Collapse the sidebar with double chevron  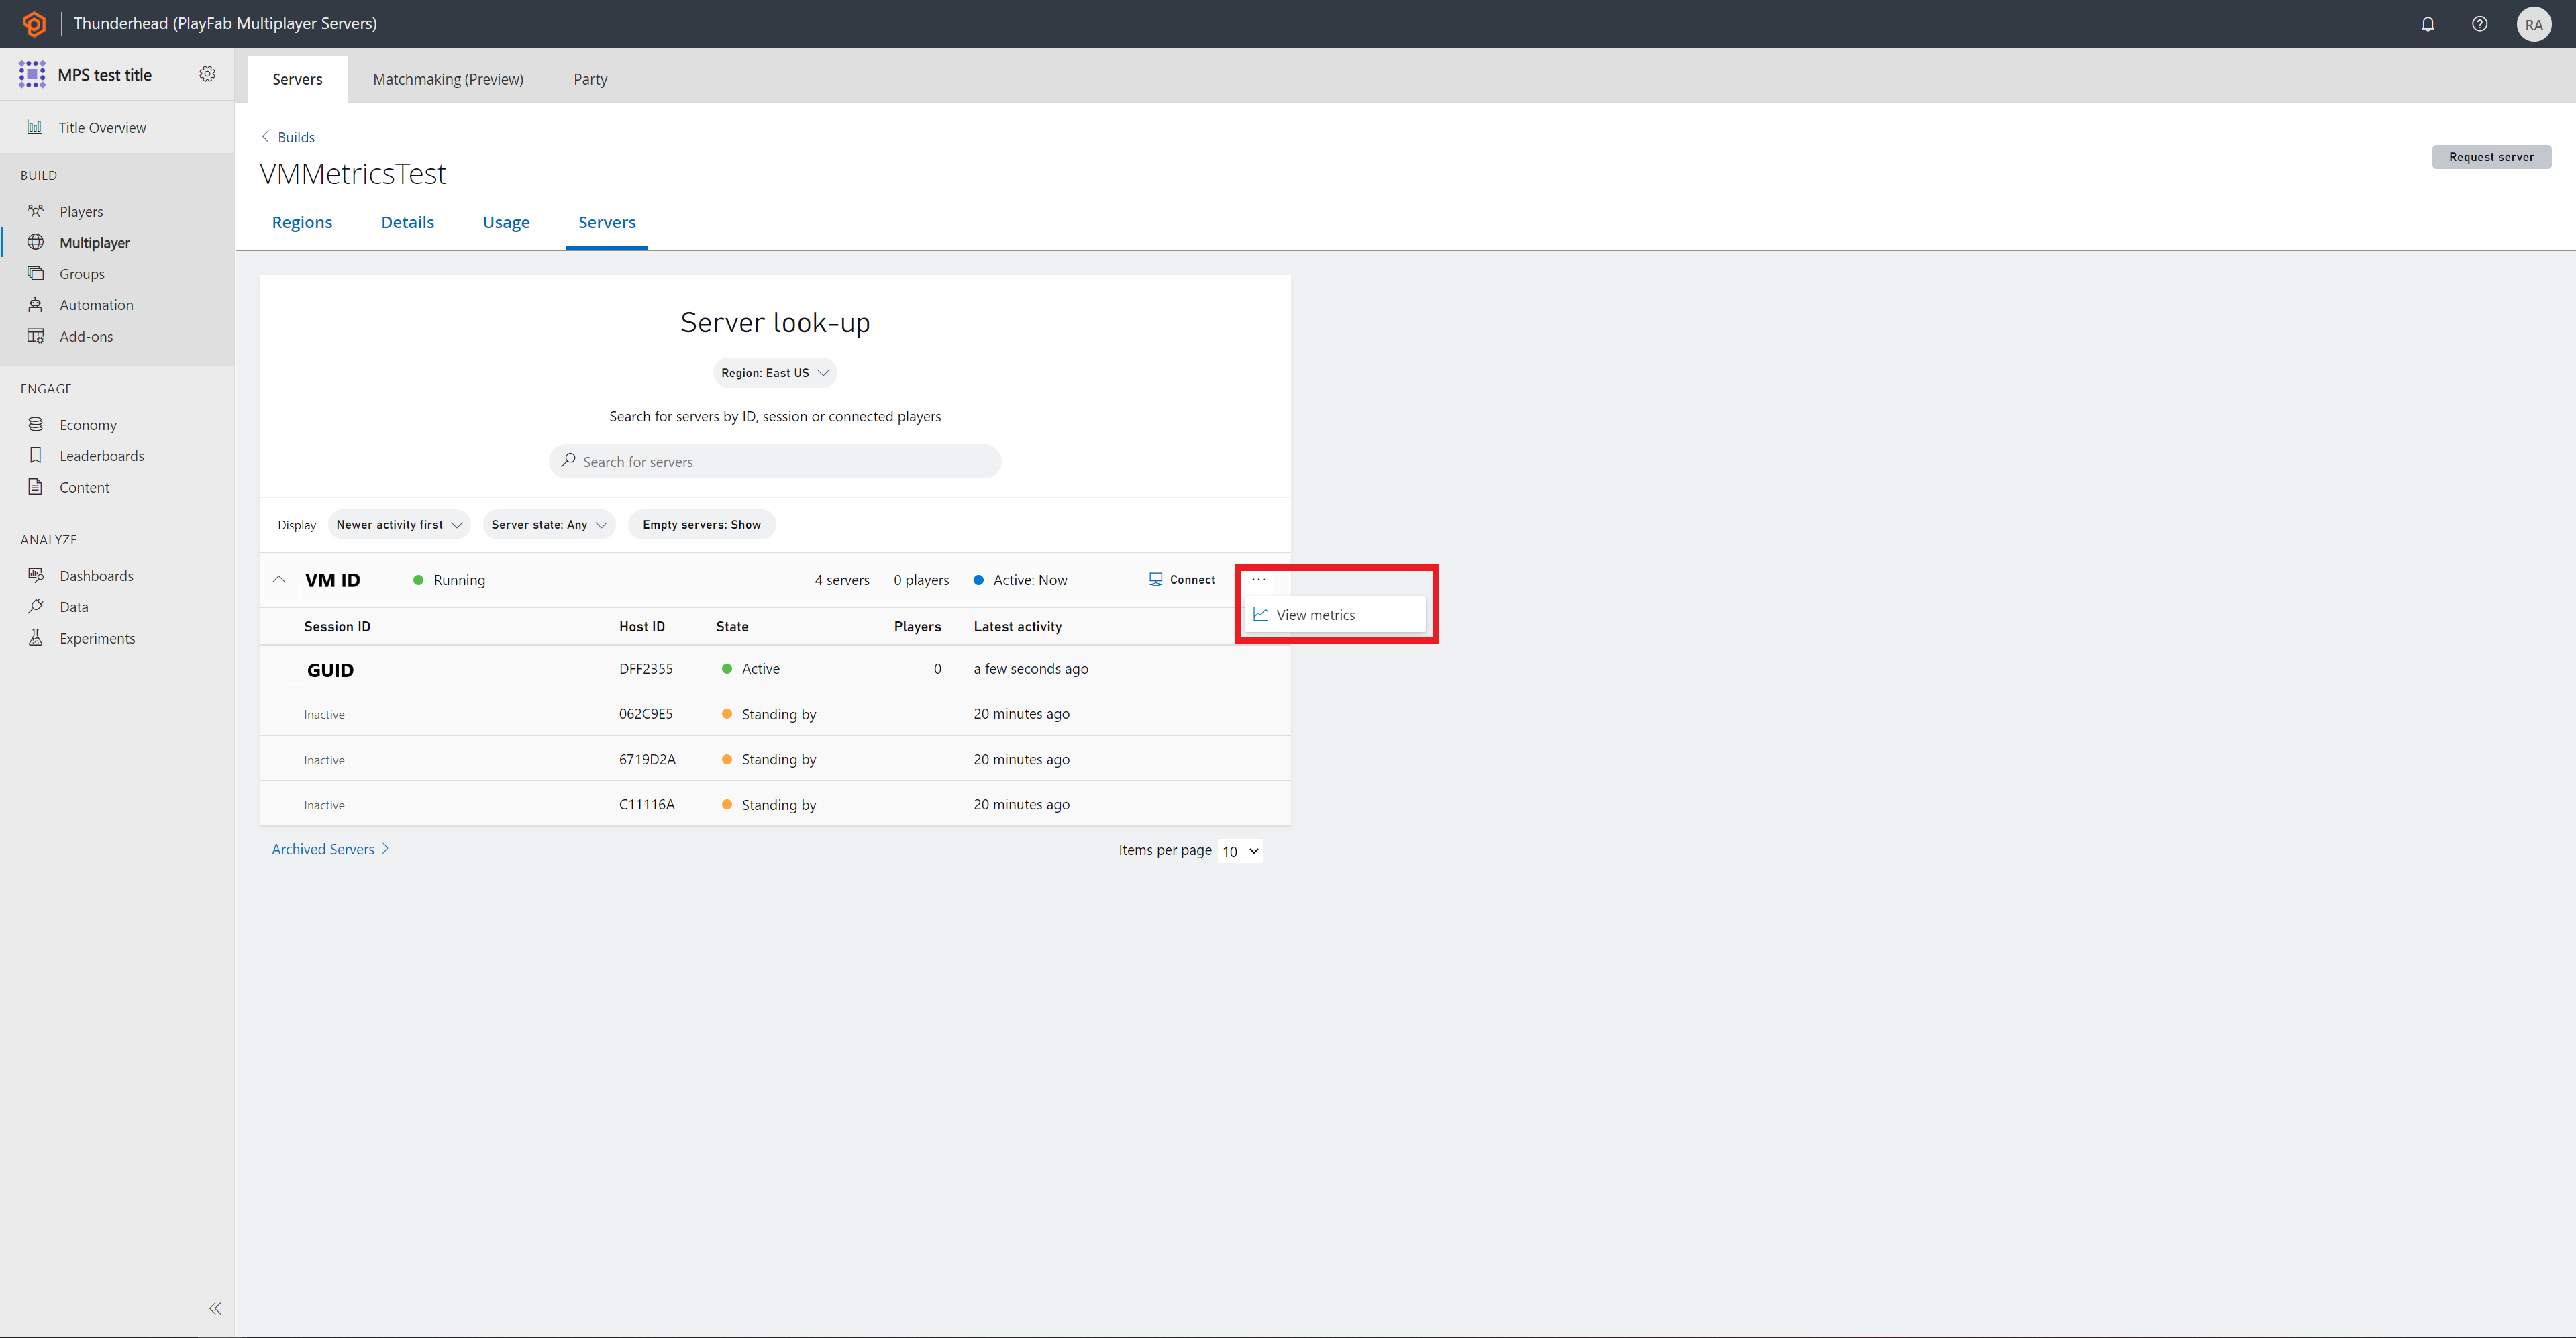pyautogui.click(x=215, y=1308)
